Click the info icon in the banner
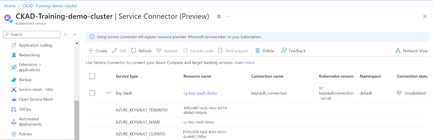Image resolution: width=433 pixels, height=140 pixels. 92,37
